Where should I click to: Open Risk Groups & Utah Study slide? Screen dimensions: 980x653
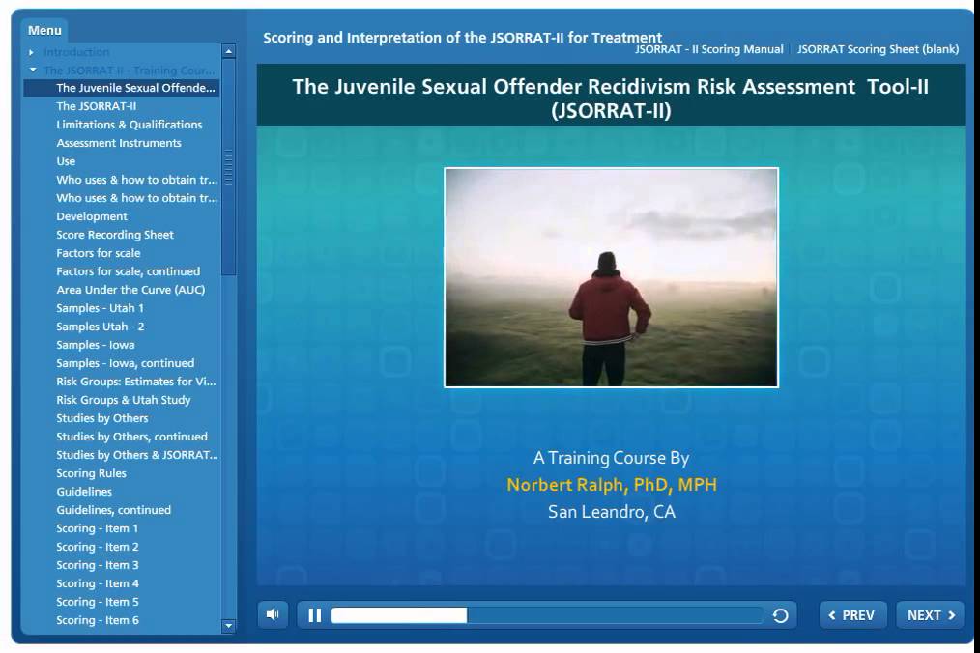tap(123, 400)
